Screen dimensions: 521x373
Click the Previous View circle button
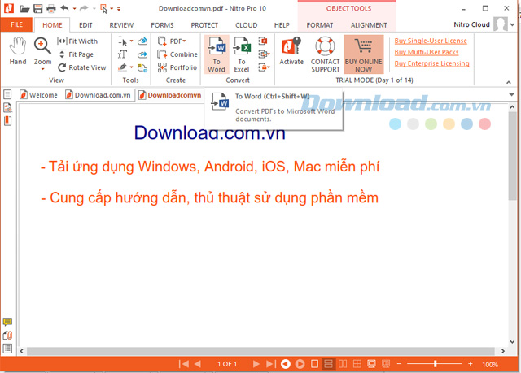(286, 364)
